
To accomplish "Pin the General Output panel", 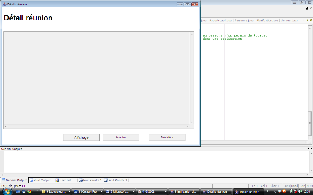I will pyautogui.click(x=308, y=149).
